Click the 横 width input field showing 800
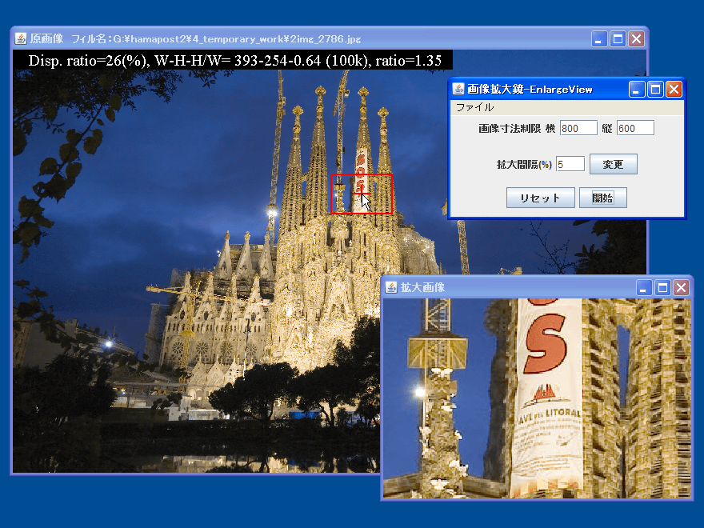 (x=578, y=128)
